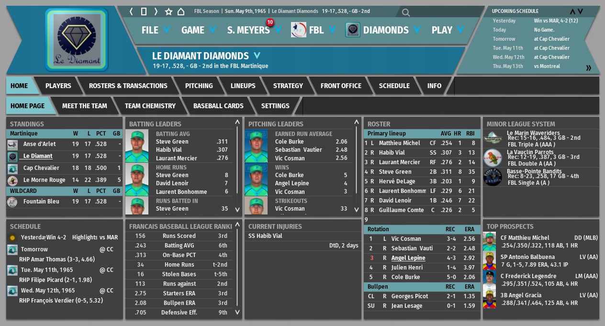605x326 pixels.
Task: Open injured player SS Habib Vial
Action: point(265,236)
